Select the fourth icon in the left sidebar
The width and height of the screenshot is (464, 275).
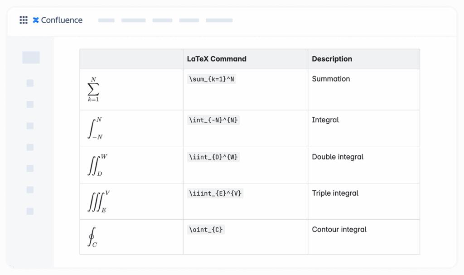(x=30, y=125)
